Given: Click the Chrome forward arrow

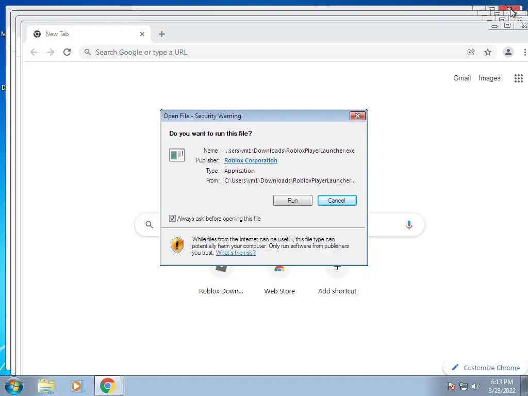Looking at the screenshot, I should click(x=51, y=52).
